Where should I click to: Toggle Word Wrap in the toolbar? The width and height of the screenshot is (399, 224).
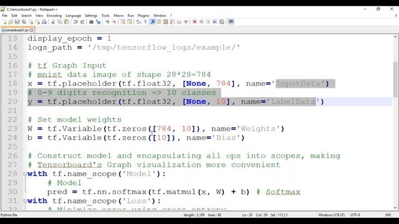point(138,22)
